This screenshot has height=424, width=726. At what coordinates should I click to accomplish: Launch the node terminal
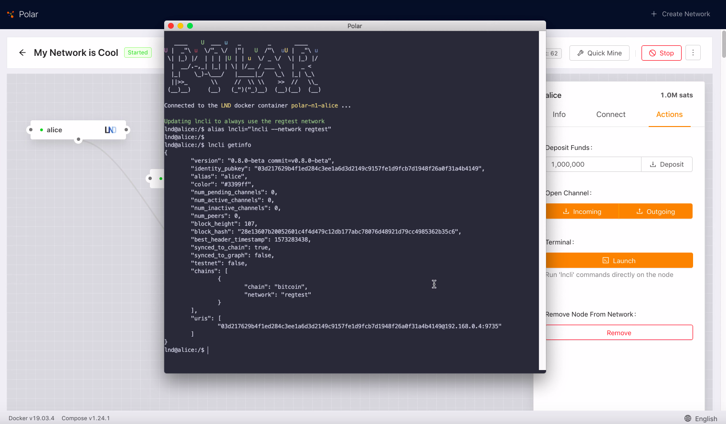[x=619, y=261]
